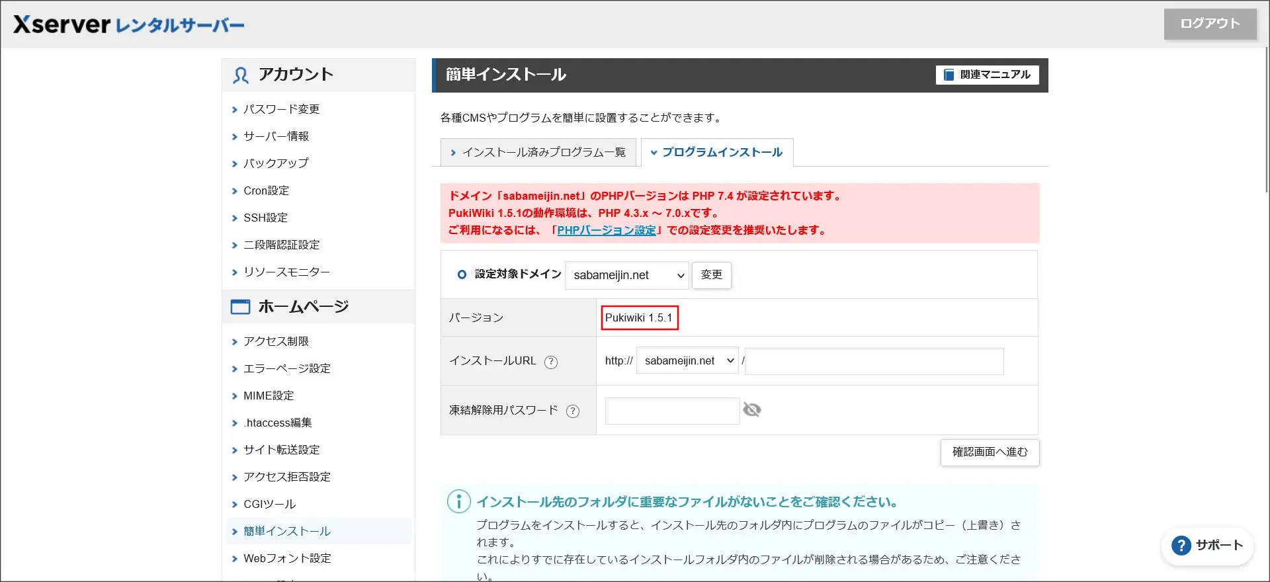Click the manual book icon in 関連マニュアル

click(x=949, y=75)
